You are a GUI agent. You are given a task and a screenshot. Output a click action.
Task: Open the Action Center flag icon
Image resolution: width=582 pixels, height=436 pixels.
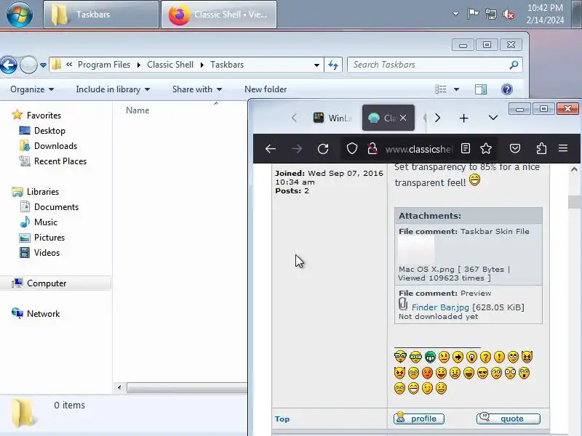pyautogui.click(x=473, y=14)
